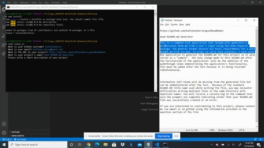264x148 pixels.
Task: Click the 'Find in Files' hint in VS Code
Action: click(151, 97)
